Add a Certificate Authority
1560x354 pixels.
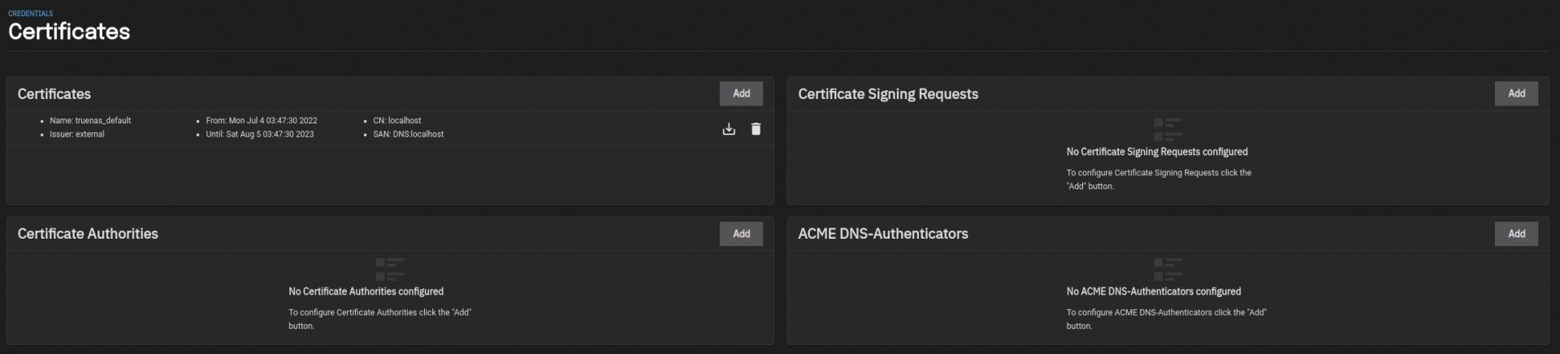741,234
